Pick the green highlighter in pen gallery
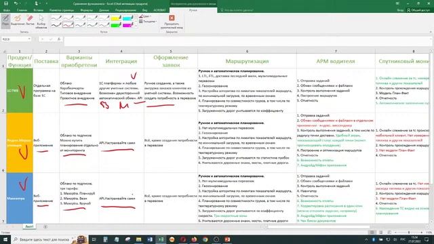 point(116,25)
